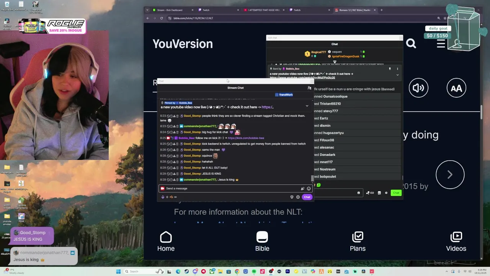The width and height of the screenshot is (490, 276).
Task: Go back in browser history
Action: tap(148, 18)
